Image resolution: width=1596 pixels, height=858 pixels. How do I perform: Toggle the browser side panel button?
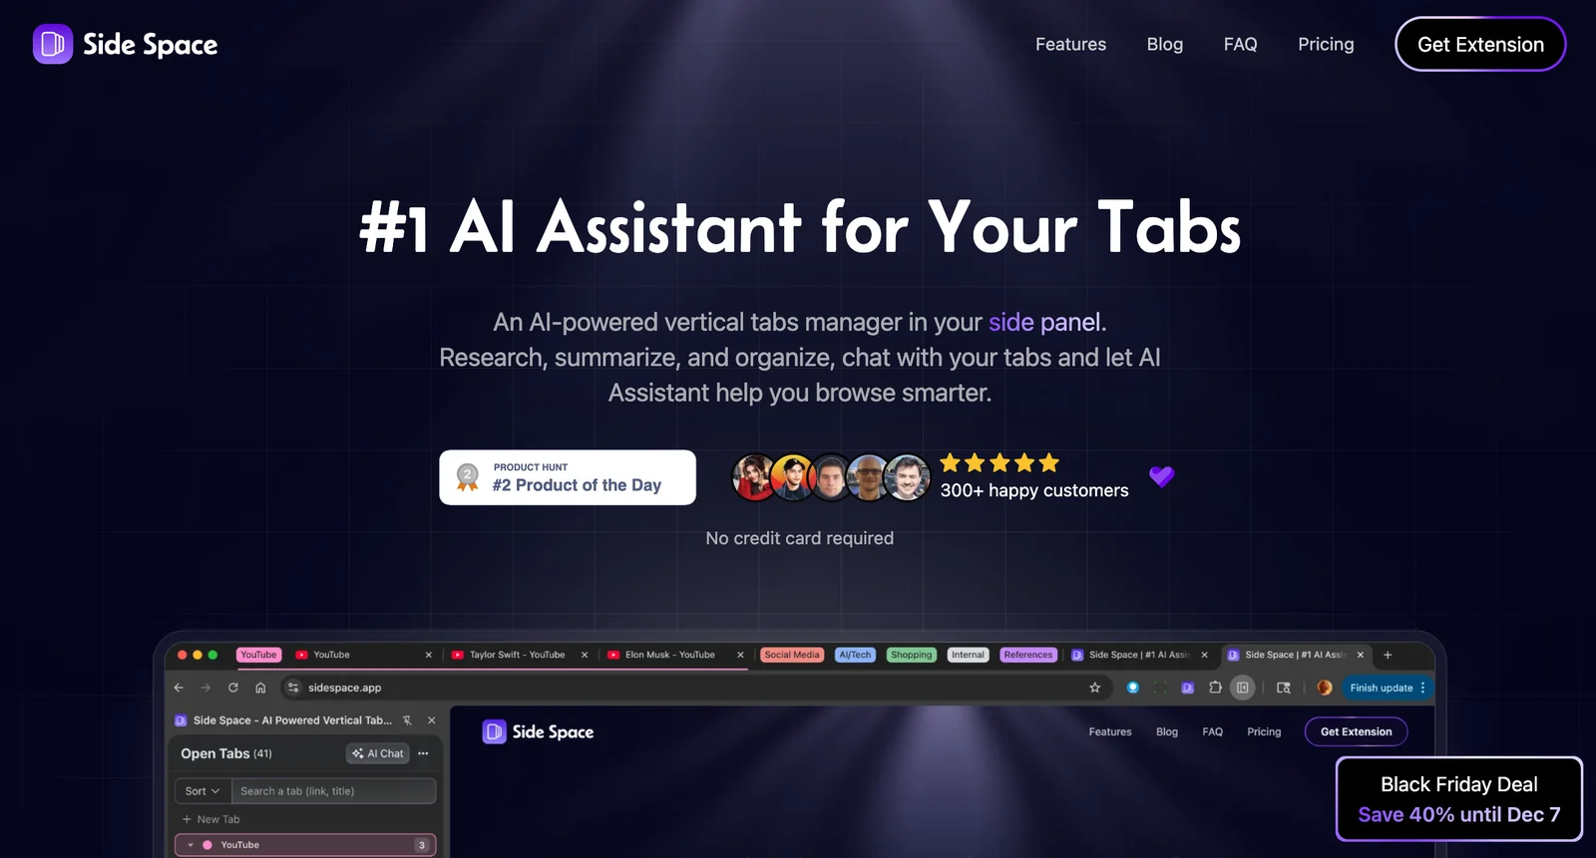coord(1242,688)
